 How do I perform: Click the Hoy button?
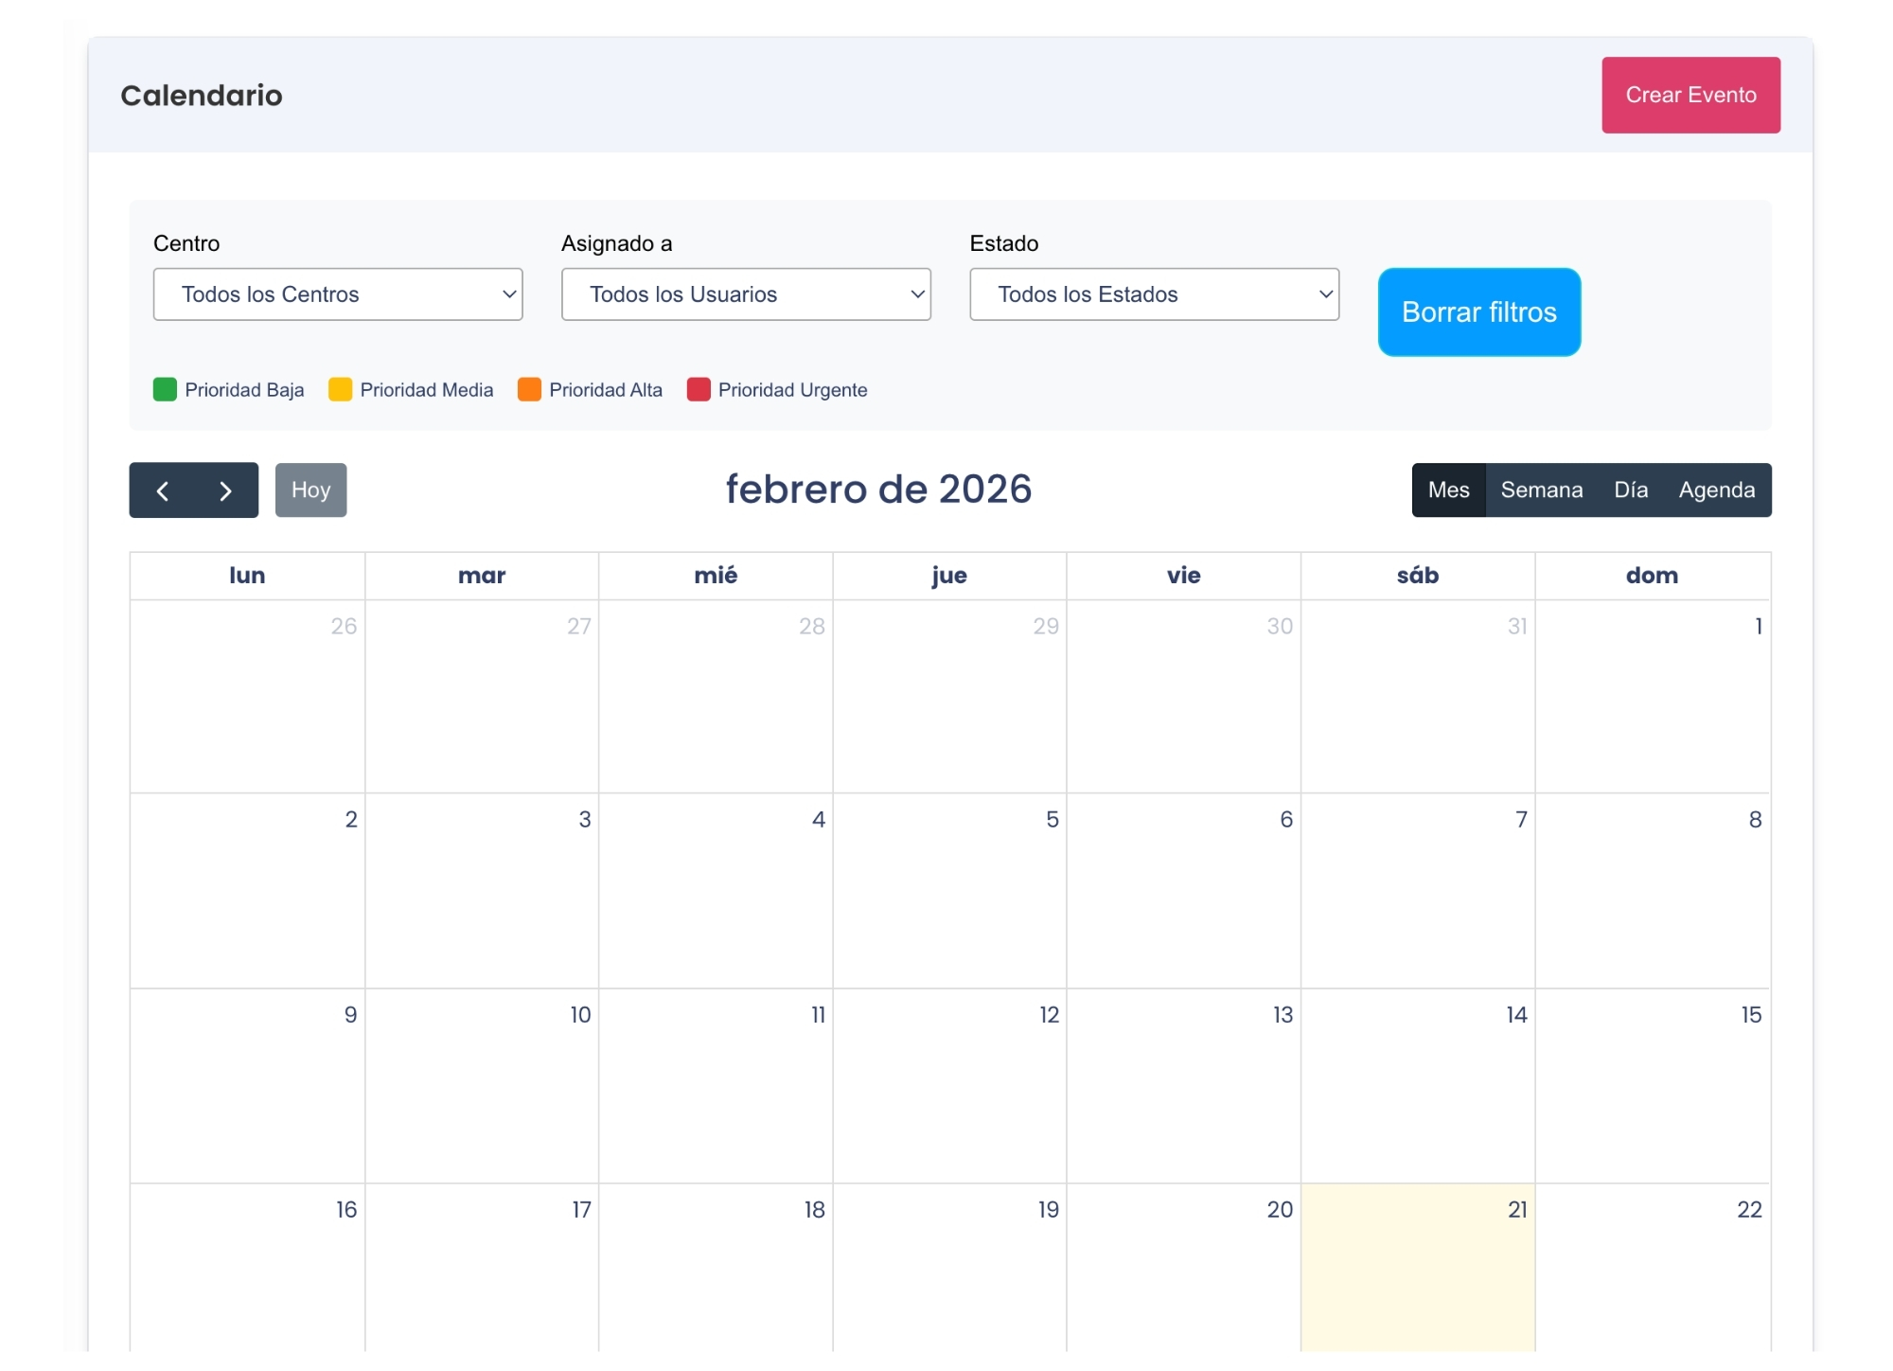coord(310,490)
